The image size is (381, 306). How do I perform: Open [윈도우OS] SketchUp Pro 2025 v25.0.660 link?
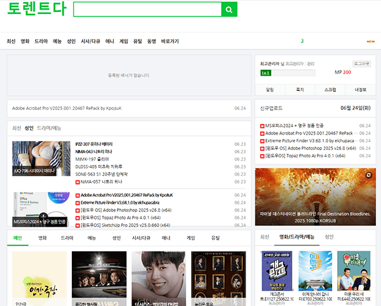click(125, 225)
